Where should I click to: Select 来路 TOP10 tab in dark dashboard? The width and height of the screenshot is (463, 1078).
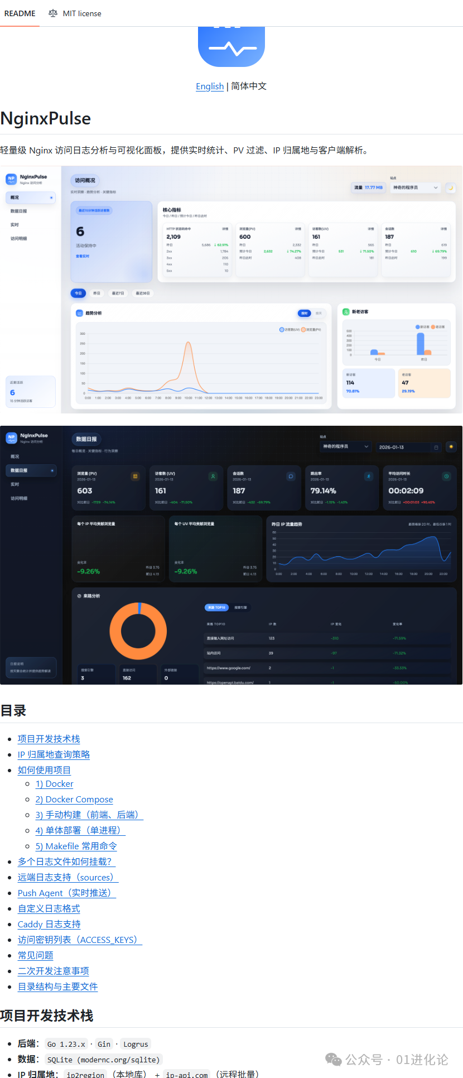click(x=217, y=607)
